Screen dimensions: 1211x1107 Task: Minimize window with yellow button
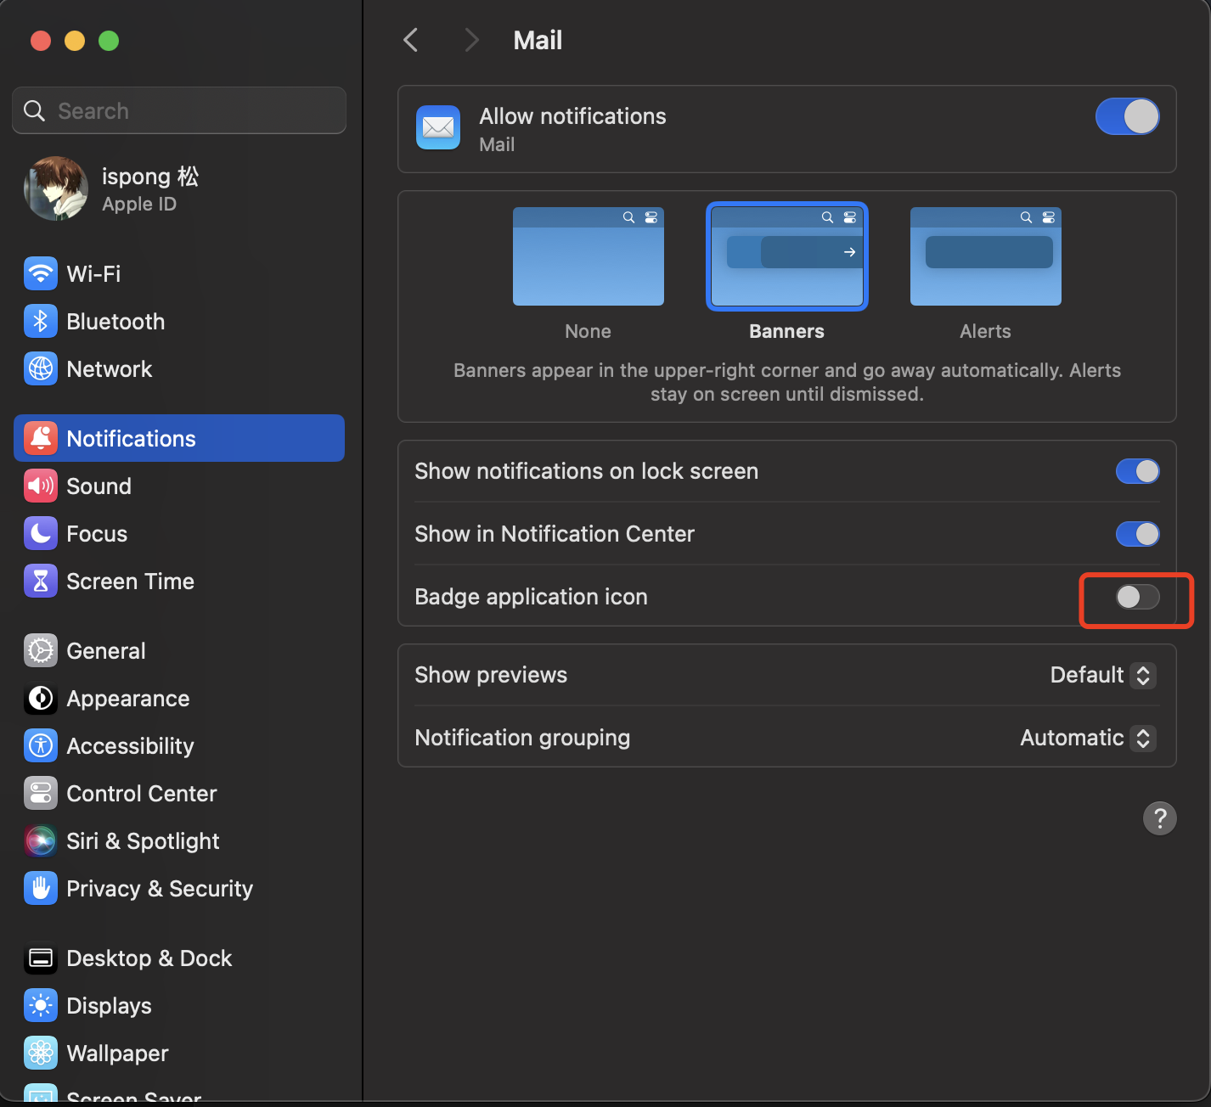pyautogui.click(x=75, y=41)
